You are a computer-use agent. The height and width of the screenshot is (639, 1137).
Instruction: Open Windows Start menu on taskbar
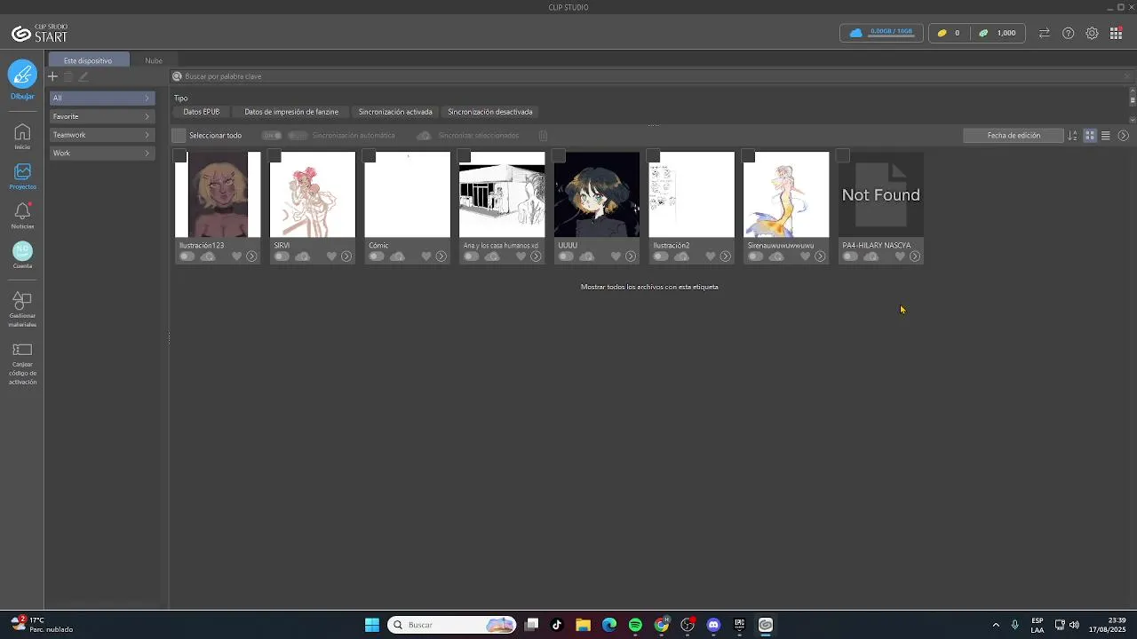[x=372, y=625]
